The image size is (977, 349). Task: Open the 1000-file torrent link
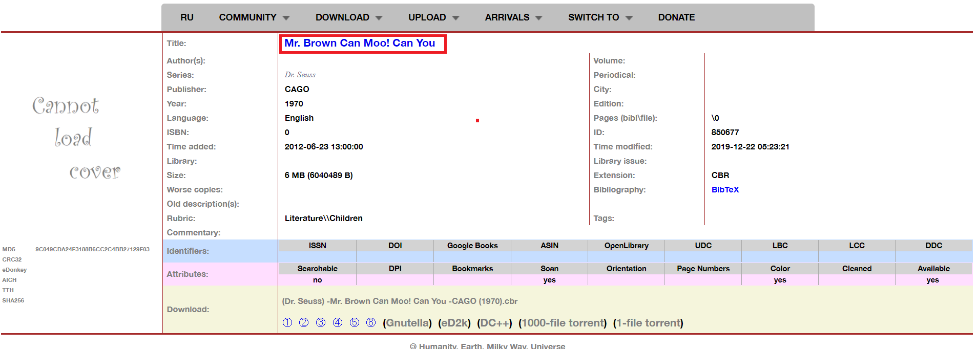pos(563,323)
